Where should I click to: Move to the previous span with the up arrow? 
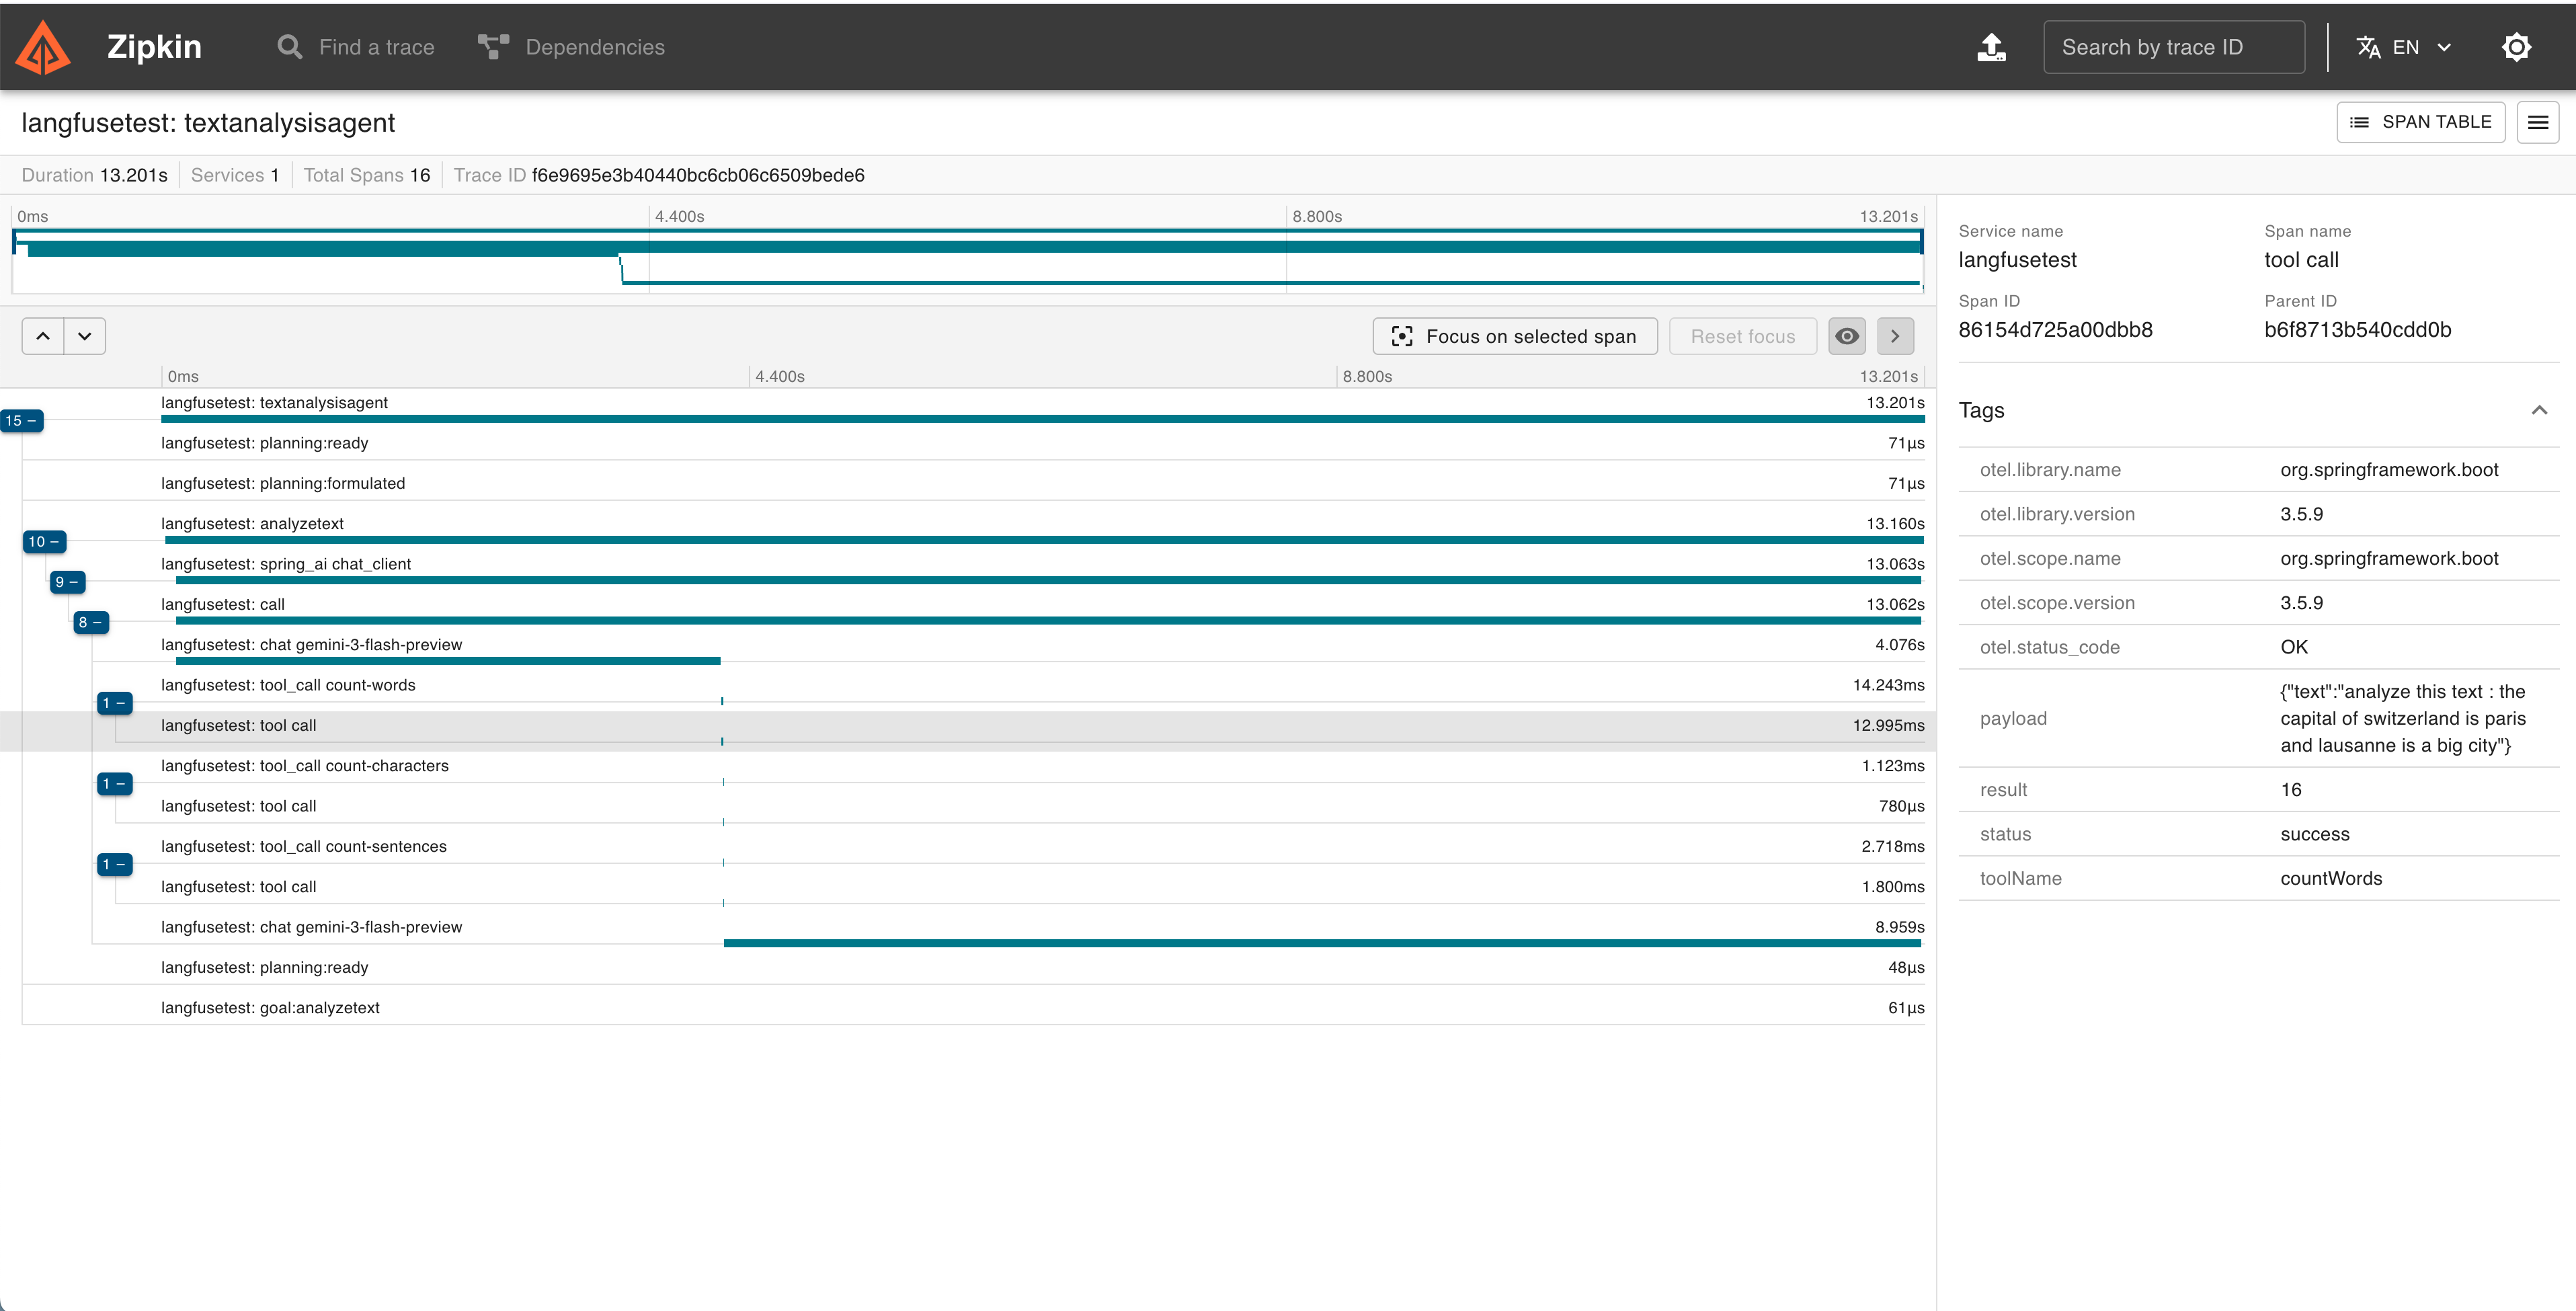point(43,336)
